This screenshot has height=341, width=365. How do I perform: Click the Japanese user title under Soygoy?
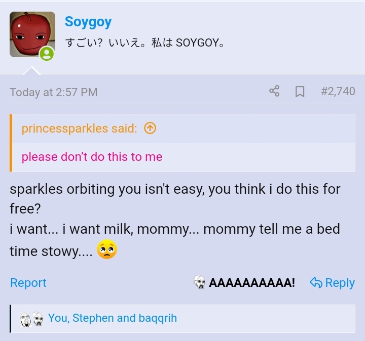point(145,43)
